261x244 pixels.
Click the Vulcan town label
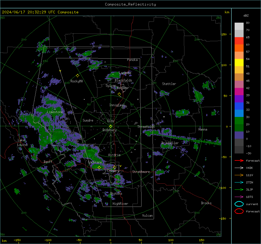point(147,216)
